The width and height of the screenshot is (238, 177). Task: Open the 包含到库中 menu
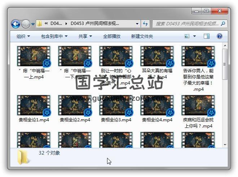54,36
